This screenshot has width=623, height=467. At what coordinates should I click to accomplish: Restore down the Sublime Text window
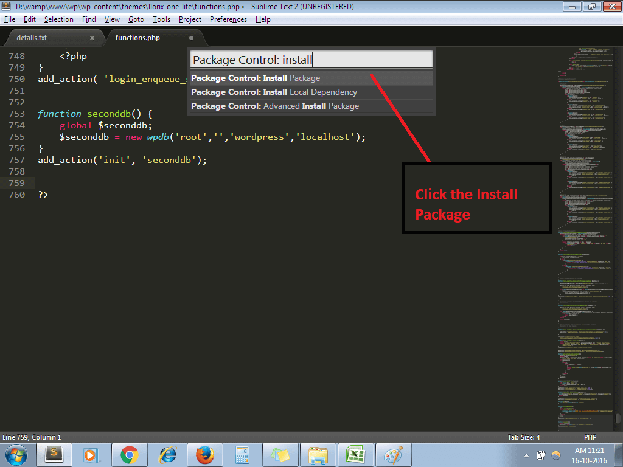tap(591, 6)
